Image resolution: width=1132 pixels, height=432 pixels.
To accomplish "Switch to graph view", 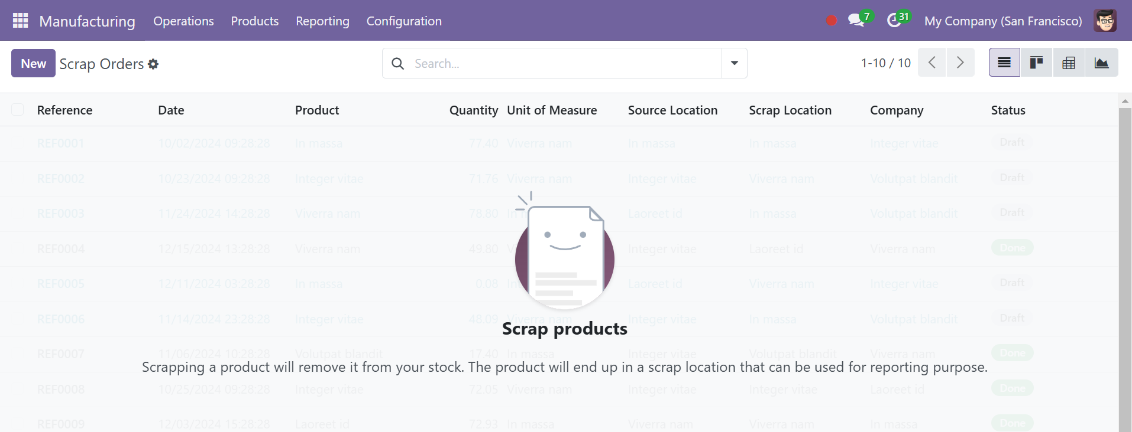I will (x=1101, y=63).
